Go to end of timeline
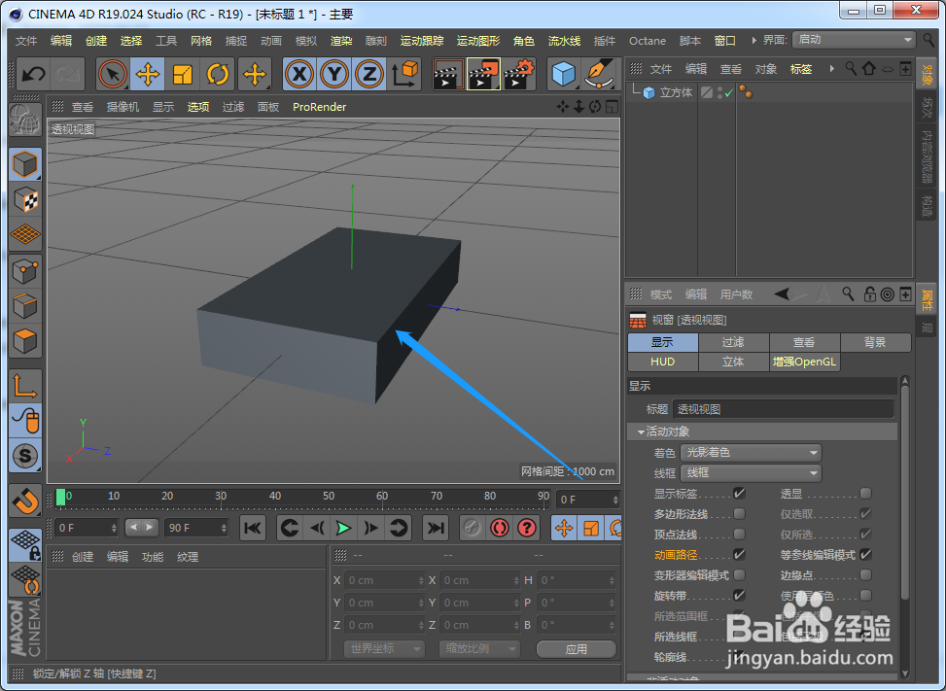The image size is (946, 691). [x=435, y=528]
